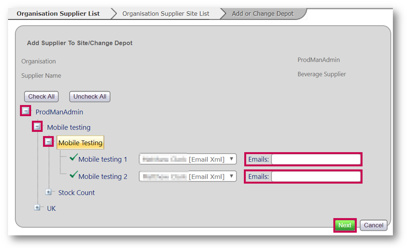Toggle green checkmark for Mobile testing 1

(74, 158)
